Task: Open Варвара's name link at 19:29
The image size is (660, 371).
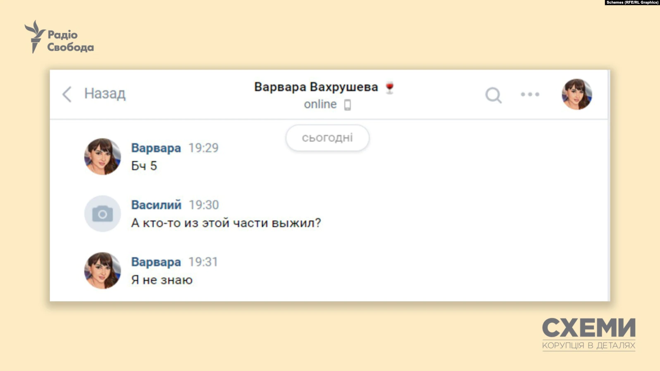Action: [x=156, y=148]
